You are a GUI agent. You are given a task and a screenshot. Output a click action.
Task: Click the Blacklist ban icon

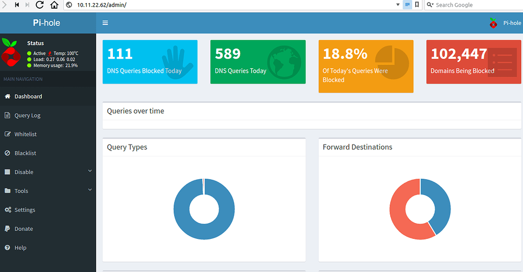pos(8,153)
